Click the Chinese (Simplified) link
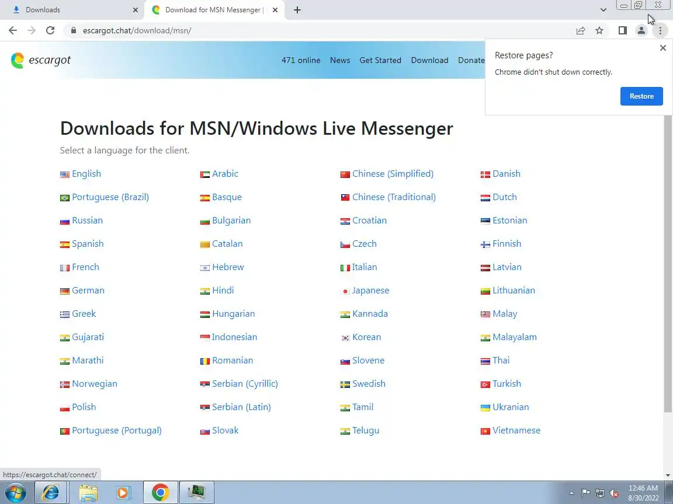The image size is (673, 504). (393, 174)
